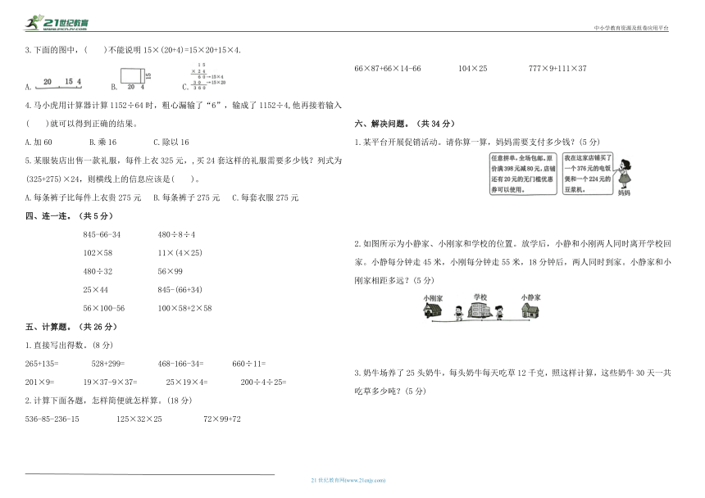Click the problem 528+299=
This screenshot has height=498, width=705.
coord(108,364)
